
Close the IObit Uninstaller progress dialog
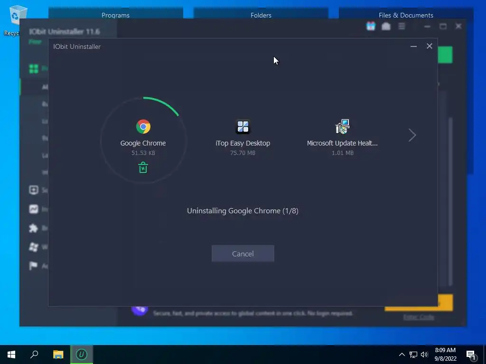429,46
